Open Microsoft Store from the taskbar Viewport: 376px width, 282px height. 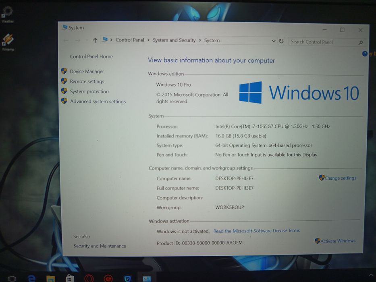point(70,279)
